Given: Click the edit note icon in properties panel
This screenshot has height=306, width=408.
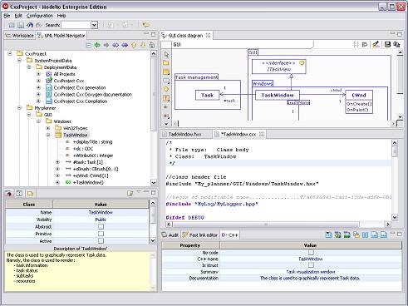Looking at the screenshot, I should 130,193.
